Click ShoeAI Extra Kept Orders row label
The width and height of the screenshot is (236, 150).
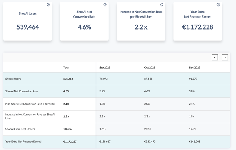[20, 129]
